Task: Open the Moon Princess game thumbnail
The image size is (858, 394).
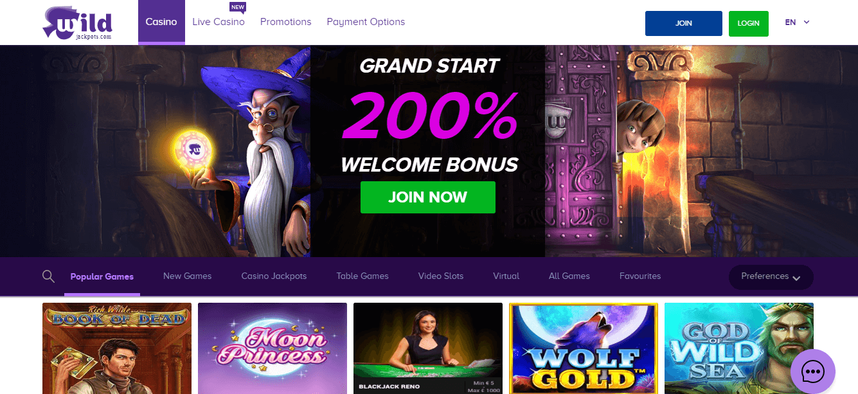Action: [273, 348]
